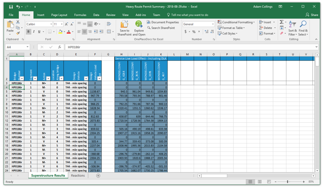This screenshot has width=324, height=191.
Task: Click the AutoSum sigma icon
Action: tap(282, 22)
